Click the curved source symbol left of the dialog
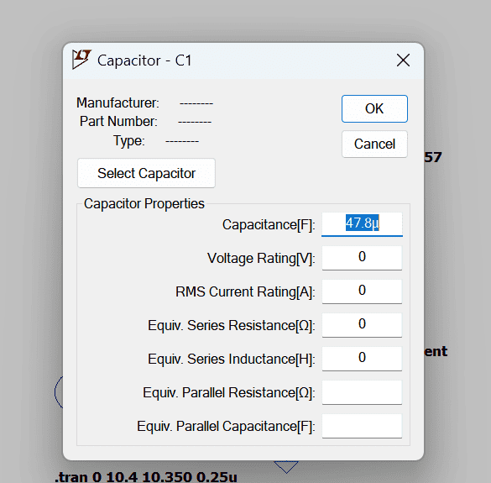 click(x=59, y=391)
